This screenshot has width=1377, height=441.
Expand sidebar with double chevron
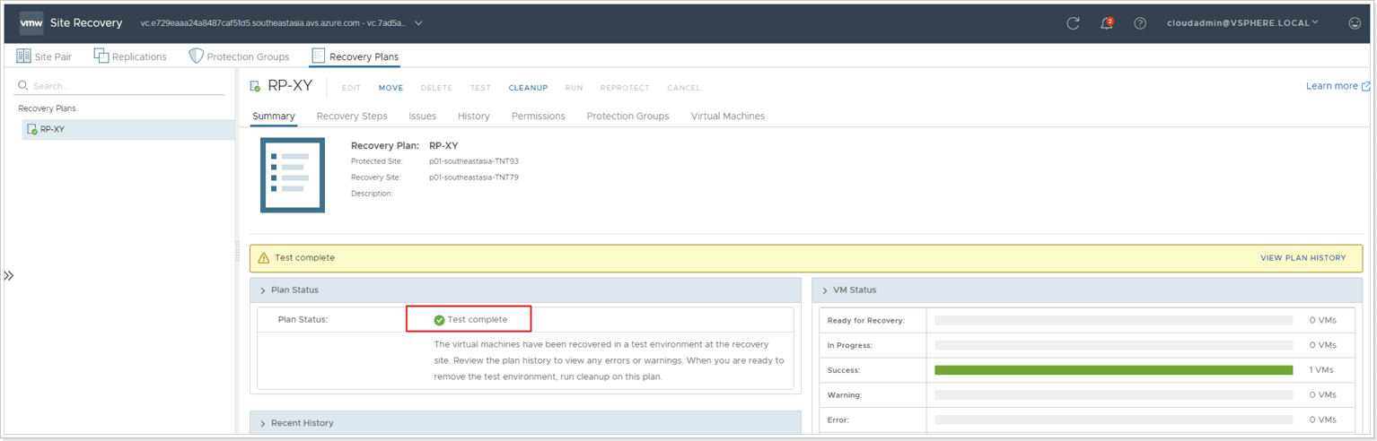coord(9,276)
